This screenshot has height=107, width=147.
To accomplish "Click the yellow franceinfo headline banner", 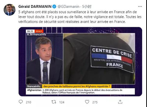I will (77, 86).
